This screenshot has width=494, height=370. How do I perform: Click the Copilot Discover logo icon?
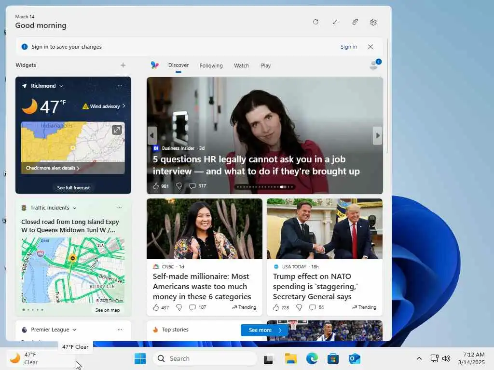tap(154, 65)
